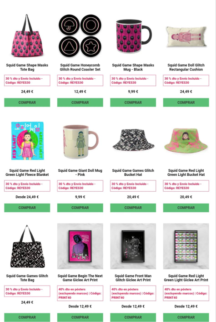The image size is (216, 322).
Task: Open the Front Man Glitch Giclee Art Print image
Action: click(x=133, y=246)
